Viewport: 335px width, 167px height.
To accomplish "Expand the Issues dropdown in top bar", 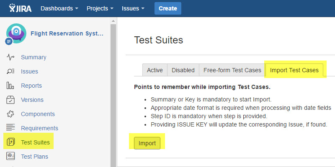I will [x=133, y=8].
